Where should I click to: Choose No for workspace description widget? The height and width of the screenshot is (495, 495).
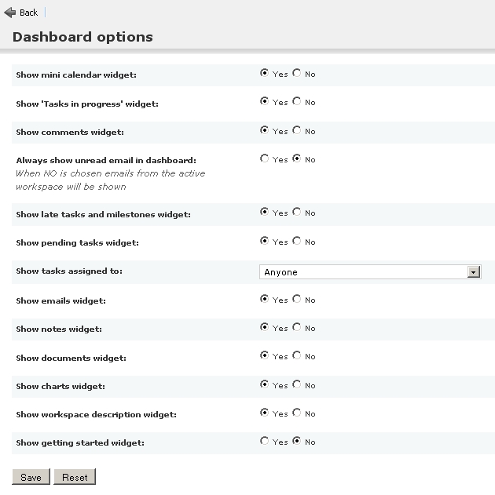(296, 413)
